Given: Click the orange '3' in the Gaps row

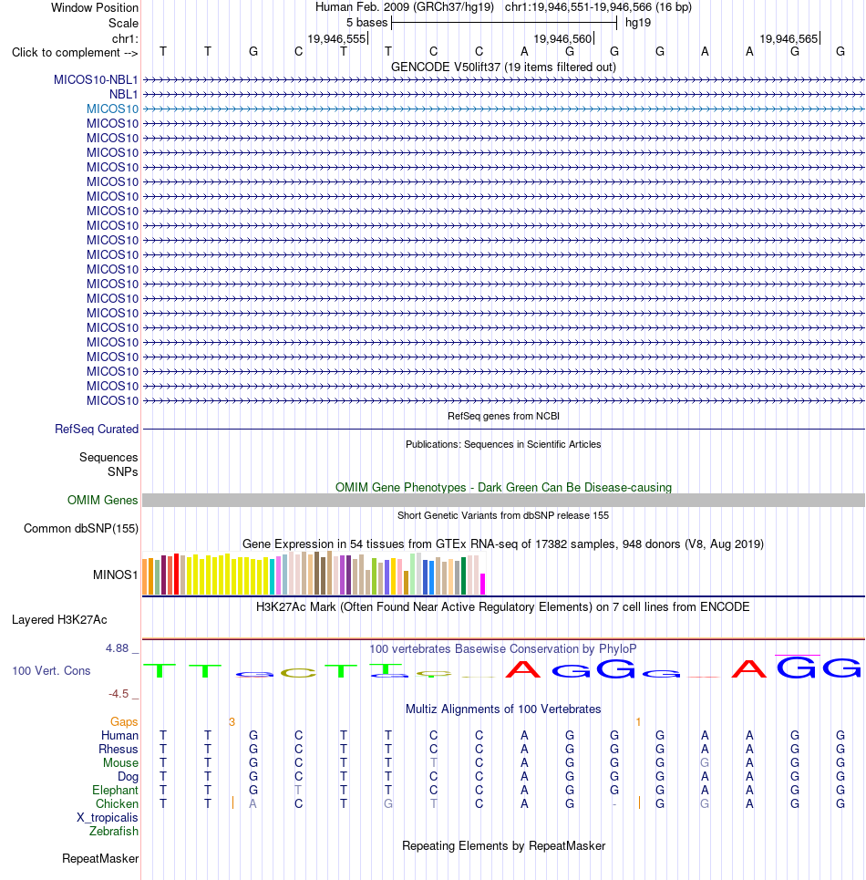Looking at the screenshot, I should tap(232, 721).
